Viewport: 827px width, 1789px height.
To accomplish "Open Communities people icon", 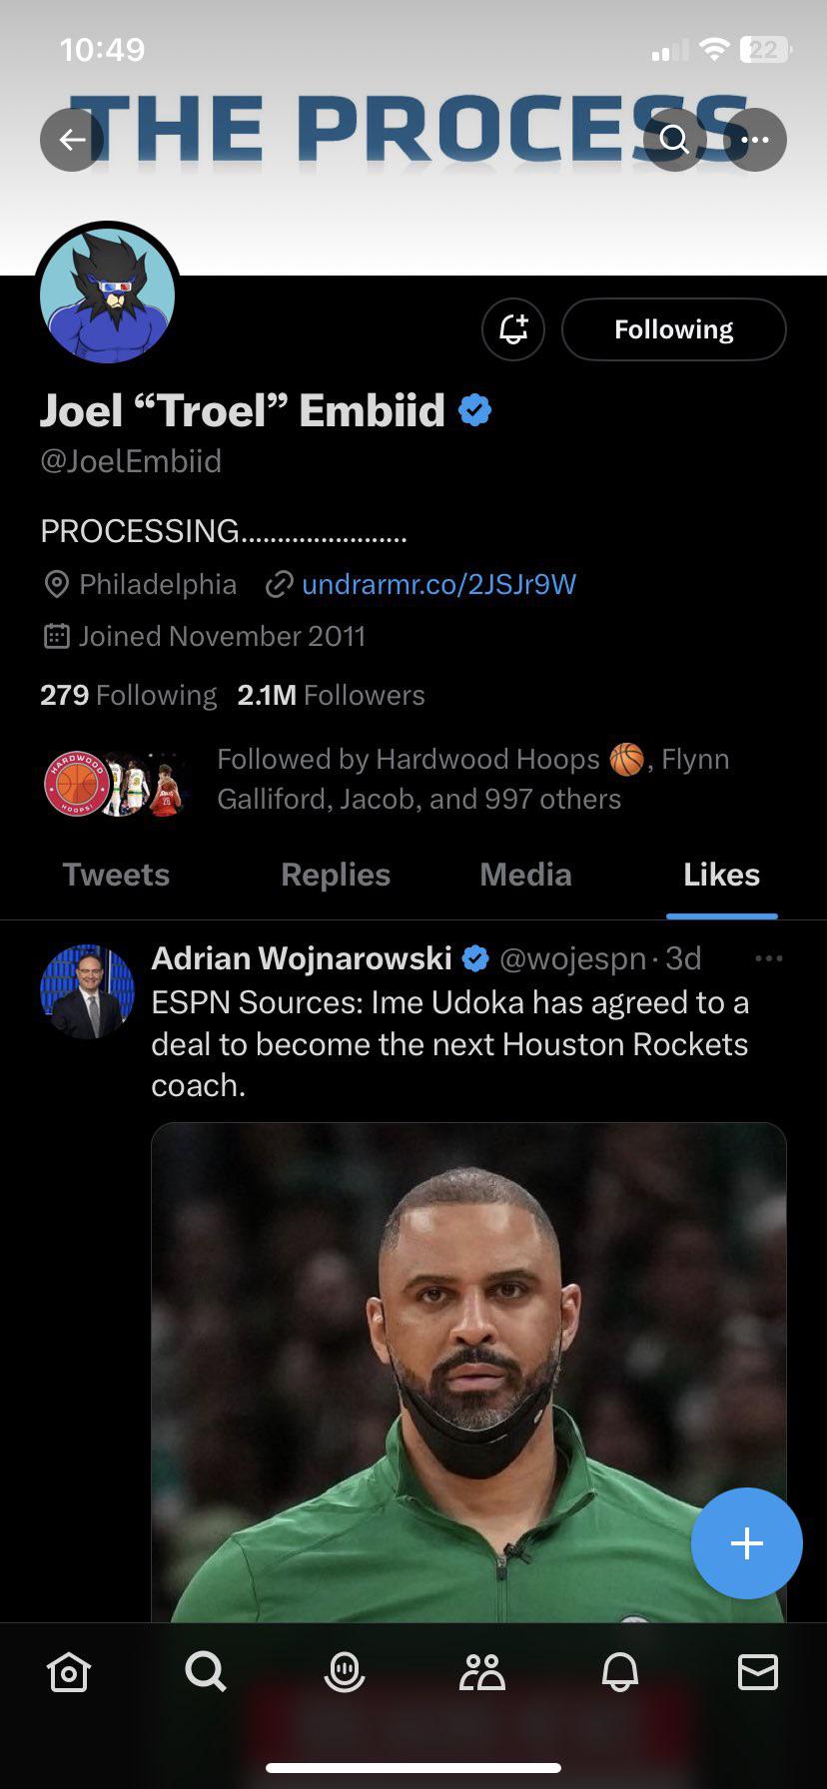I will [482, 1671].
